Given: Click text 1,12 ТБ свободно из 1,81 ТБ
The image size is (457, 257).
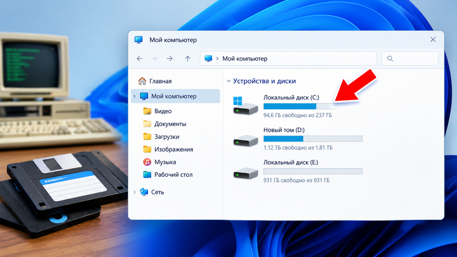Looking at the screenshot, I should click(x=298, y=148).
